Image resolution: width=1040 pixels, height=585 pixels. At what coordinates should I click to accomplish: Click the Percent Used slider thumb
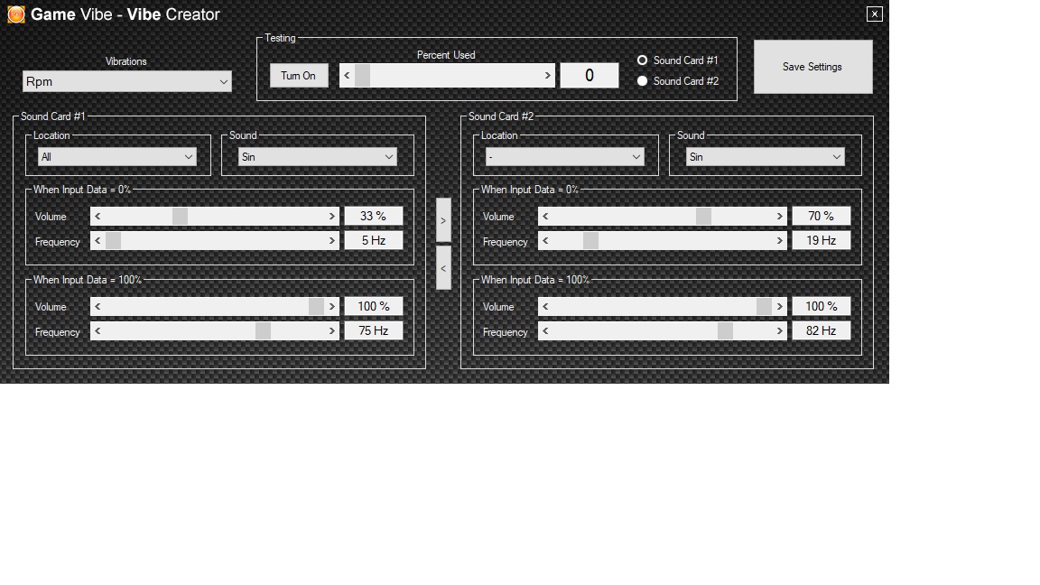[x=362, y=76]
